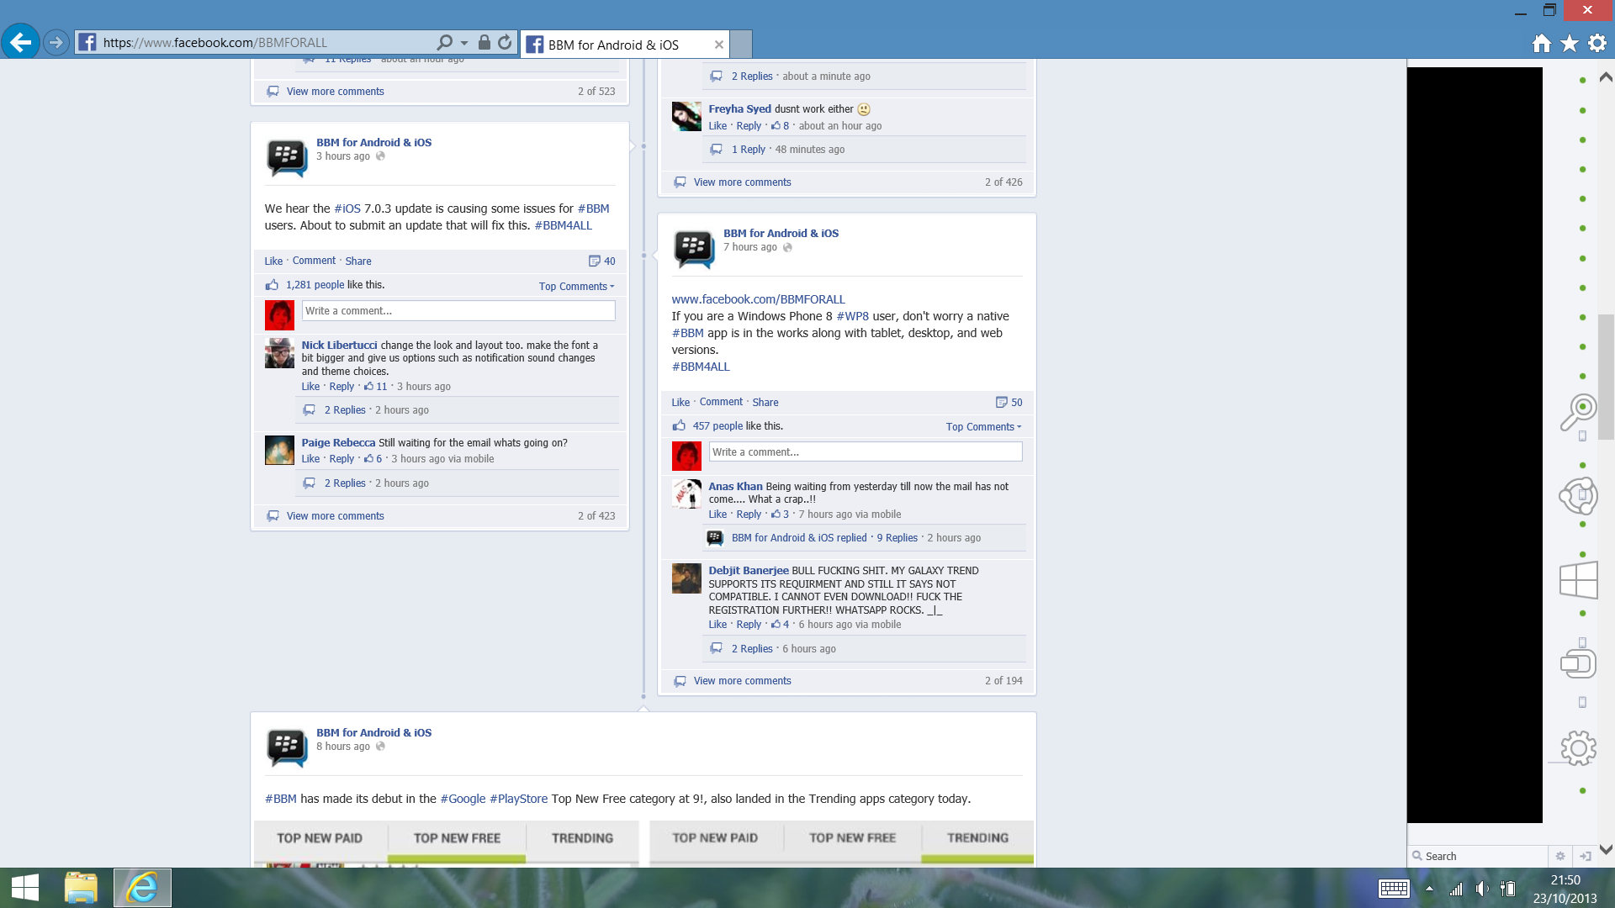Expand 2 Replies under Paige Rebecca's comment

point(345,483)
